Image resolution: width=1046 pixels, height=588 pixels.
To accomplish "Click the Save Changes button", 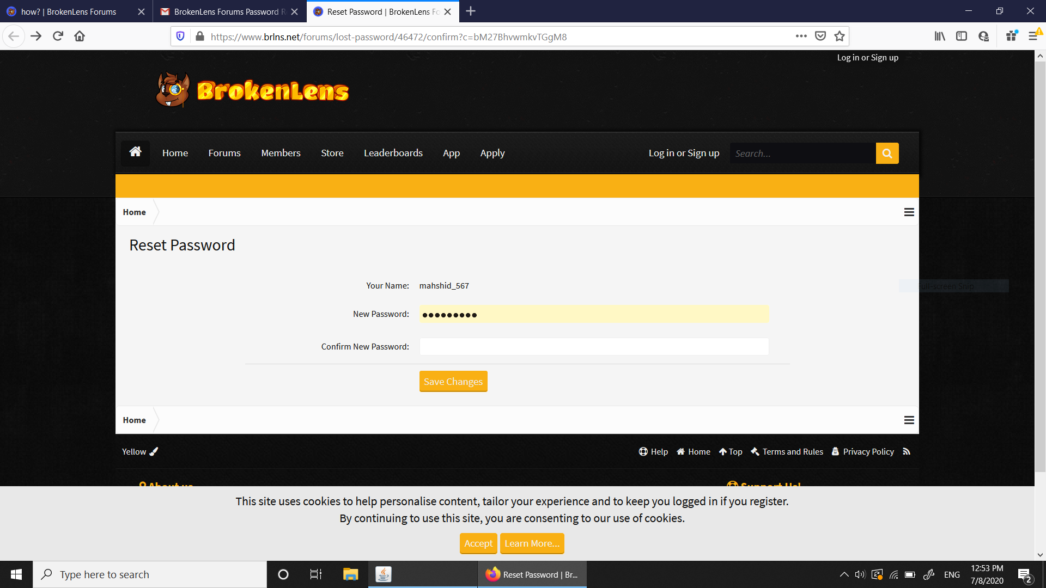I will click(453, 382).
